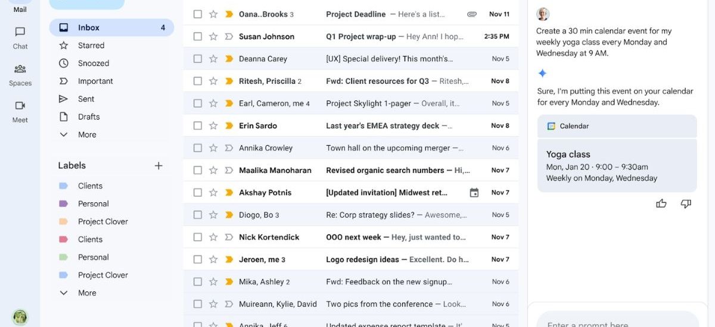The width and height of the screenshot is (715, 327).
Task: Click calendar invite icon on Akshay Potnis email
Action: pos(474,193)
